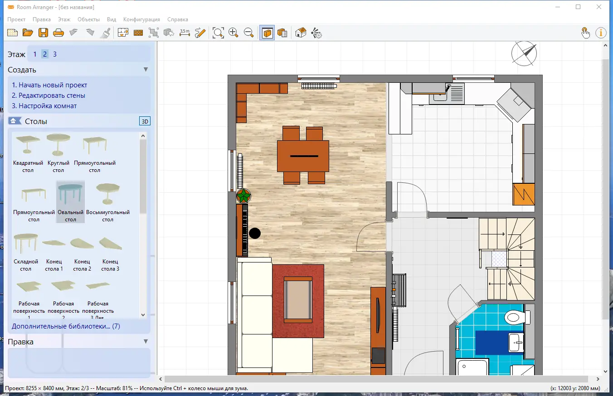Click the zoom out magnifier icon
Image resolution: width=613 pixels, height=396 pixels.
click(249, 33)
